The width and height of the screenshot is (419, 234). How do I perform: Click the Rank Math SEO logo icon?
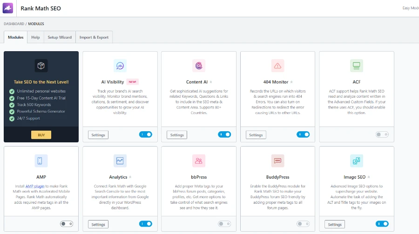pos(8,8)
